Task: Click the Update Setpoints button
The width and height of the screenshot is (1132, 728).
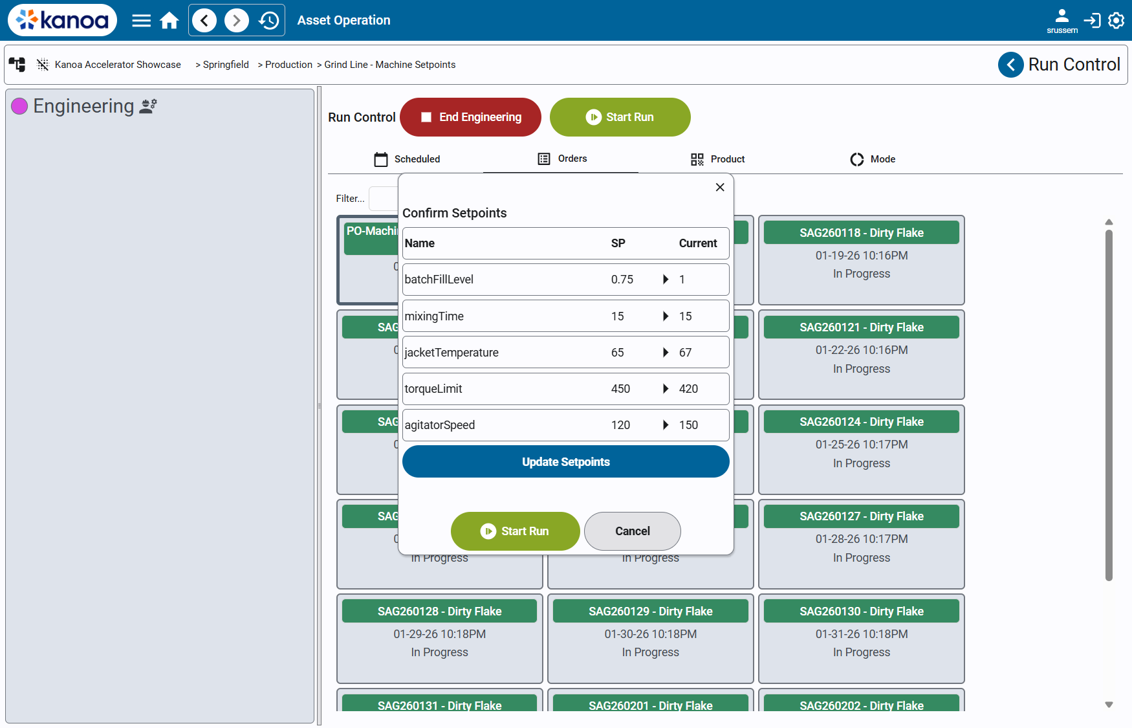Action: point(565,461)
